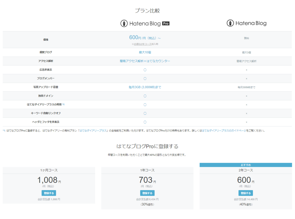Click the free-plan × in はてなダイアリープラスの利用 row
Viewport: 295px width, 219px height.
(247, 105)
